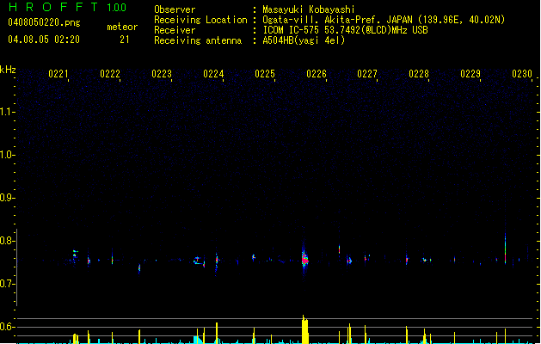Select the Ogata-vill. Akita-Pref. JAPAN location text
Image resolution: width=541 pixels, height=344 pixels.
click(384, 20)
